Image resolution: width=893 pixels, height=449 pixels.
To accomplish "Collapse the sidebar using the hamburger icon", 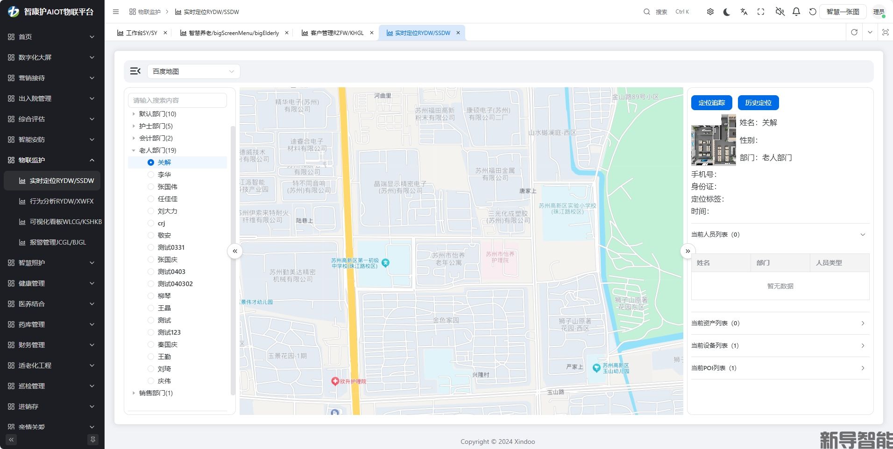I will point(116,12).
